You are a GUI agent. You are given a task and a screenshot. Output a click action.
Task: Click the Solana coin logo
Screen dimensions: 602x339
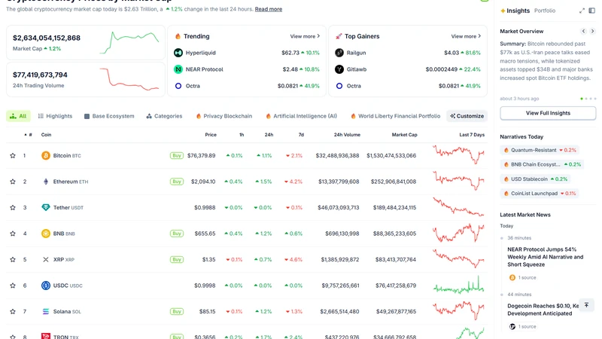click(46, 311)
